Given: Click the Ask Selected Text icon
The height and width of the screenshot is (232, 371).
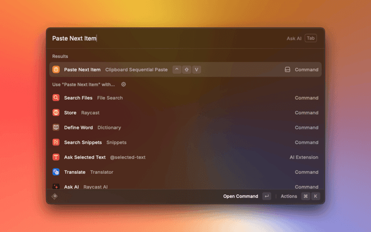Looking at the screenshot, I should coord(56,157).
